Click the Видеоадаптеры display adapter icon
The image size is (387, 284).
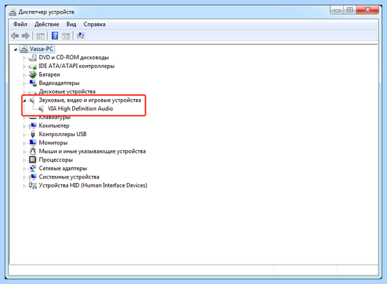tap(33, 83)
